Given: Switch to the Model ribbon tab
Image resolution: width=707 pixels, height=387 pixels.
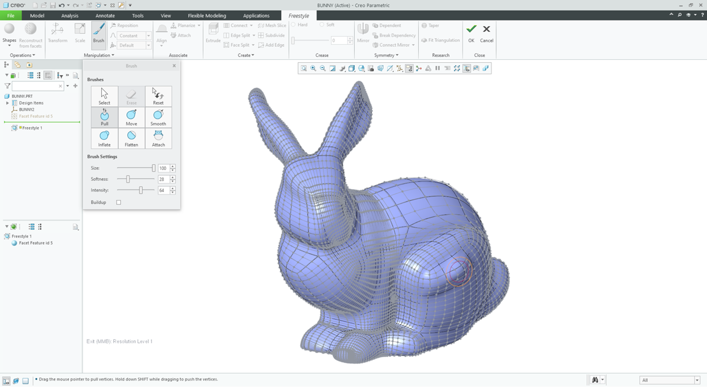Looking at the screenshot, I should 37,16.
